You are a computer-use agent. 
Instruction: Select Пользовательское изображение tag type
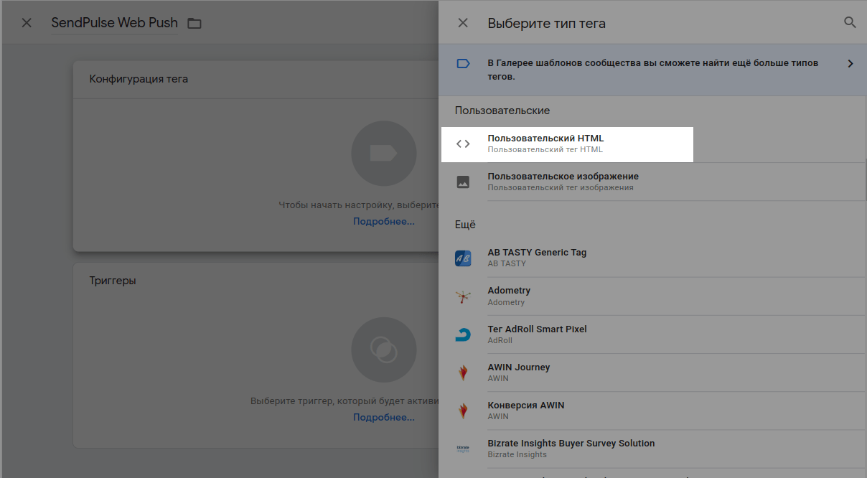(x=563, y=182)
